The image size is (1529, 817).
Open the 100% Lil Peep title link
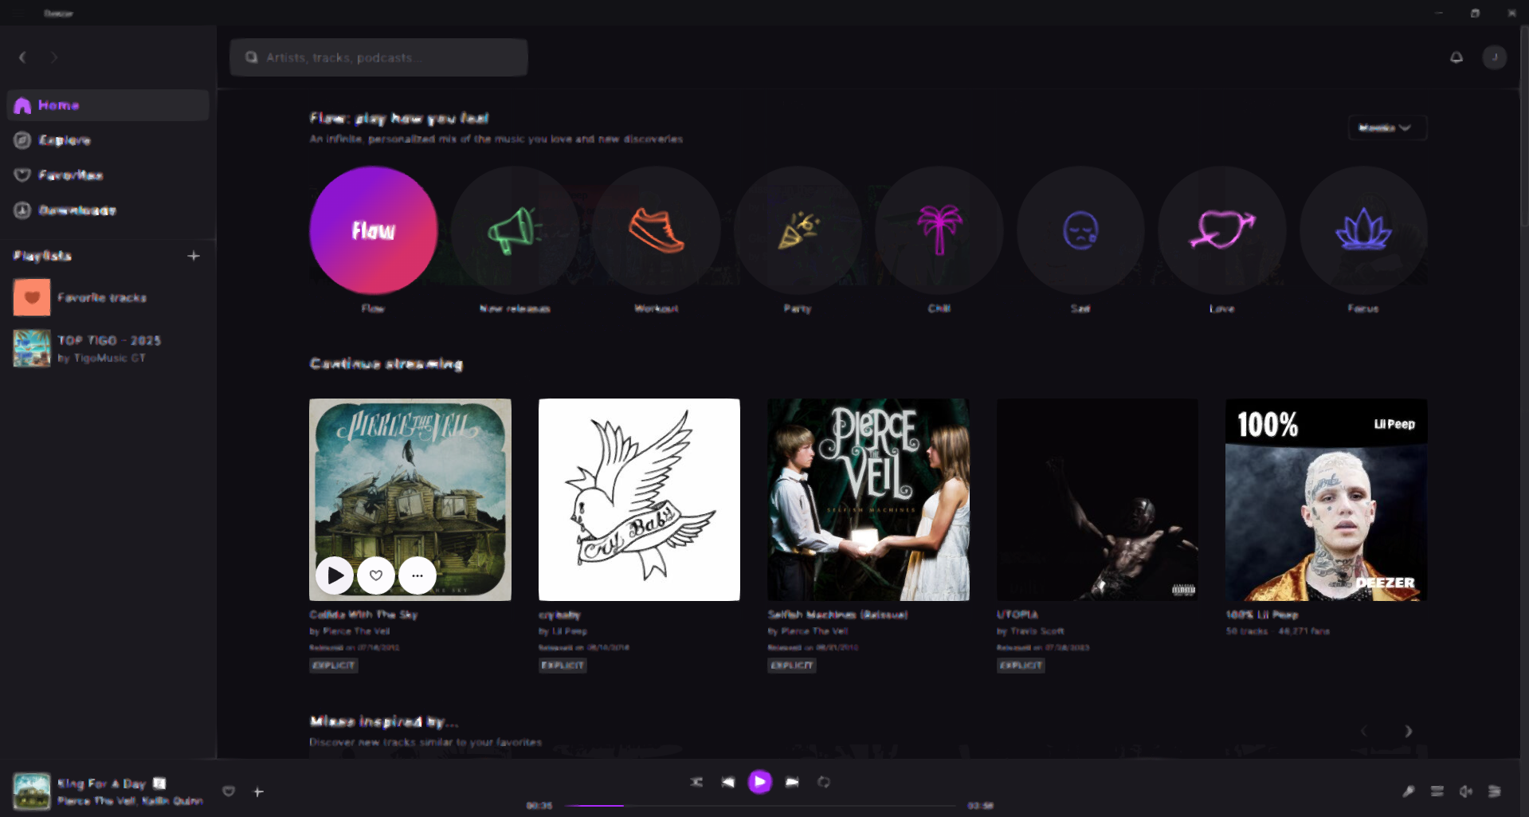[1262, 615]
